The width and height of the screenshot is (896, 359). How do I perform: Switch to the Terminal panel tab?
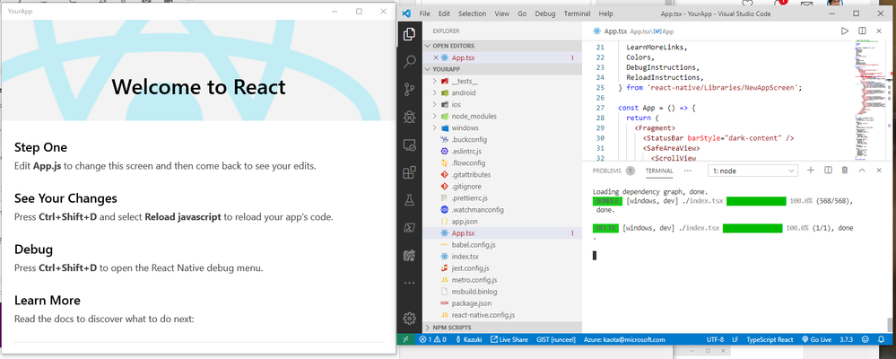point(659,171)
